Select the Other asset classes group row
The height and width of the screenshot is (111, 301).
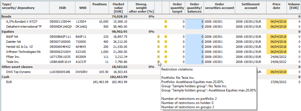[151, 67]
